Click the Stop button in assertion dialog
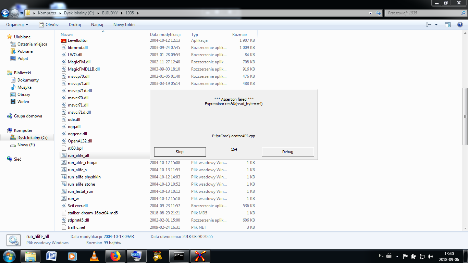This screenshot has width=468, height=263. tap(180, 152)
